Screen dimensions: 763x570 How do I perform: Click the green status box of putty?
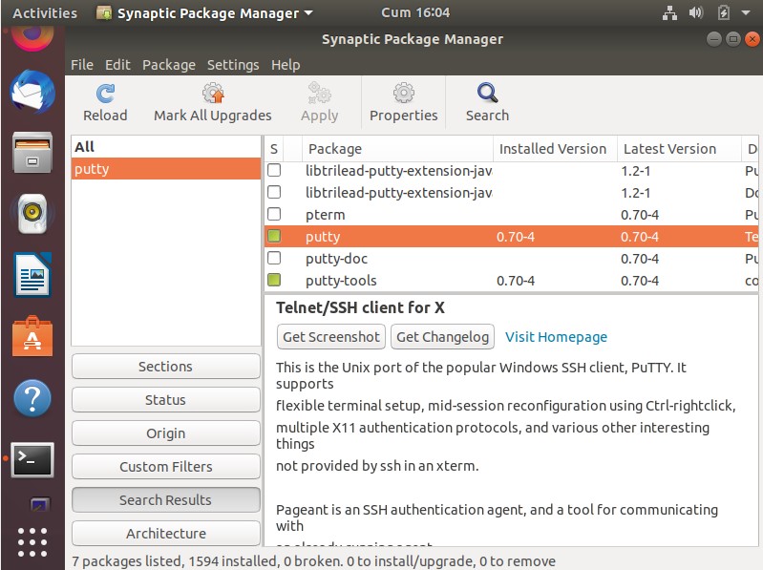[x=274, y=237]
